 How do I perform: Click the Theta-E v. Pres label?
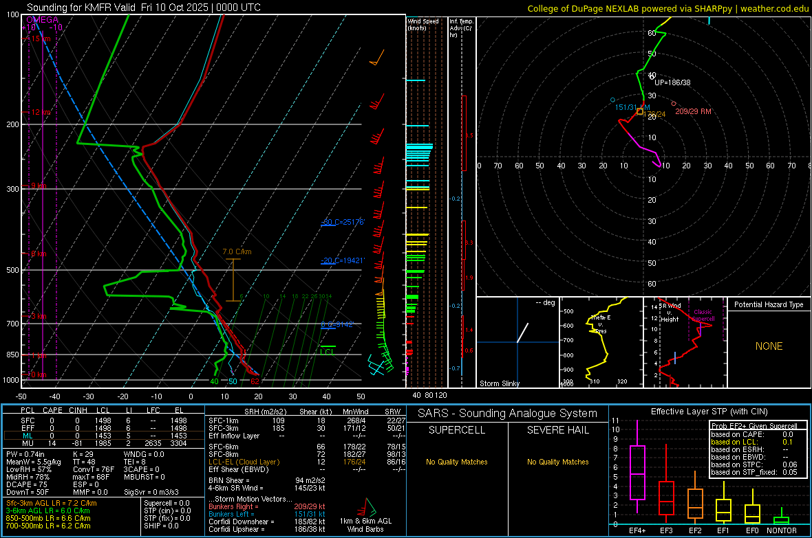601,324
